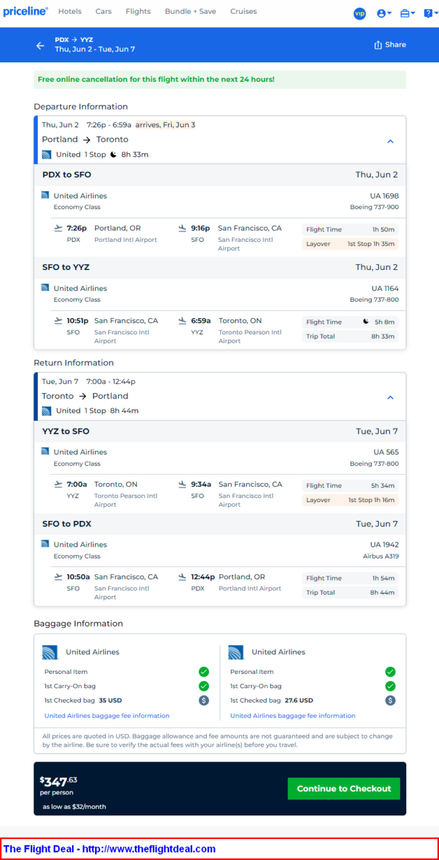Open the Cruises tab
439x860 pixels.
click(x=244, y=12)
